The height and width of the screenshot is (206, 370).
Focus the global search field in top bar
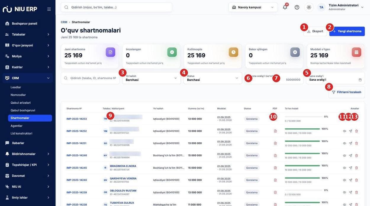[x=117, y=7]
